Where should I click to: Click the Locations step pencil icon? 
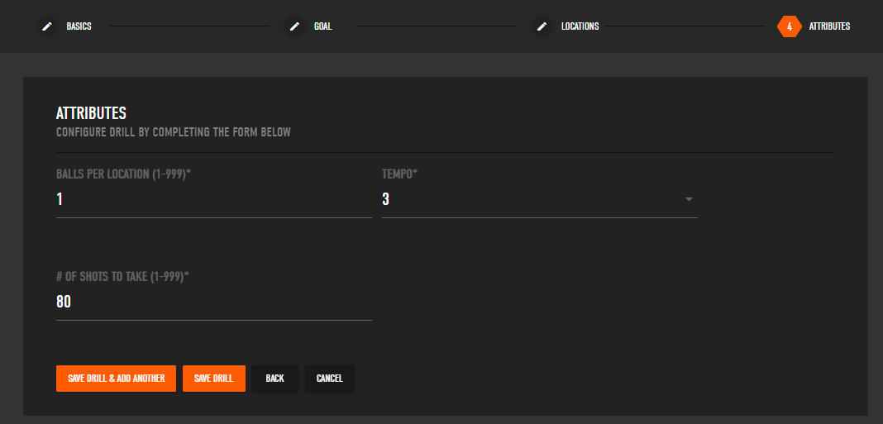pyautogui.click(x=542, y=26)
